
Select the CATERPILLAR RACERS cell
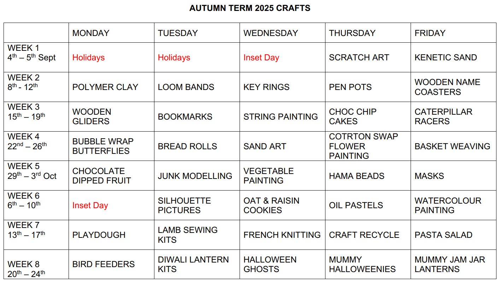click(x=443, y=116)
